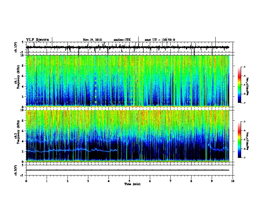Click the ch.1 spectrogram color scale bar
Screen dimensions: 262x203
coord(239,85)
